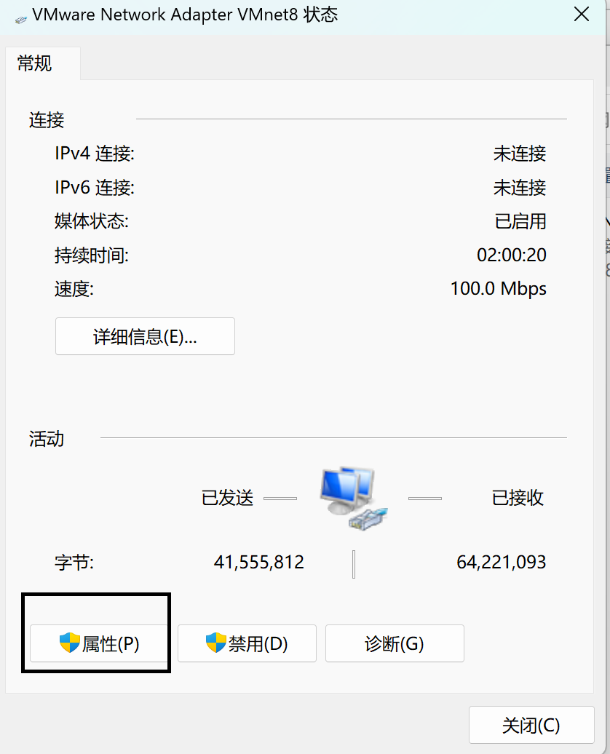This screenshot has width=610, height=754.
Task: Click the VMware Network Adapter VMnet8 状态 title
Action: (185, 15)
